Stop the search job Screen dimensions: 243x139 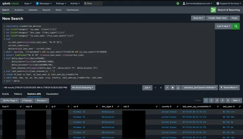[161, 88]
